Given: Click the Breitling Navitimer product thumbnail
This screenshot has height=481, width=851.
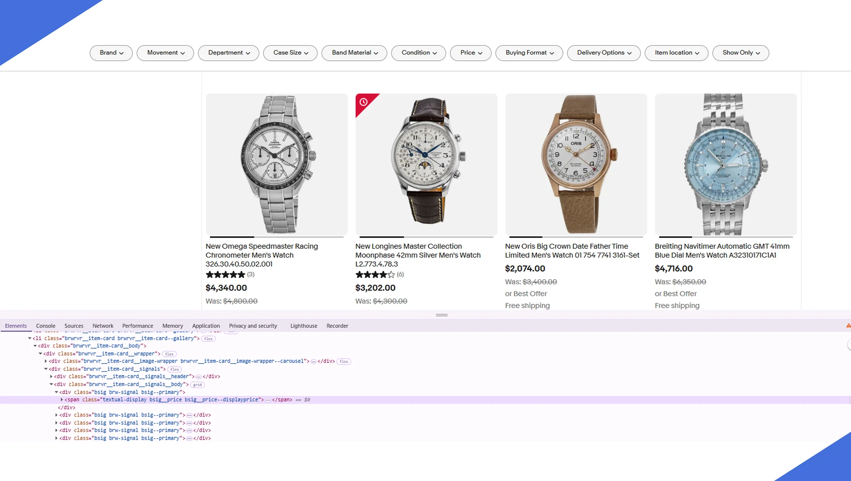Looking at the screenshot, I should (x=725, y=164).
